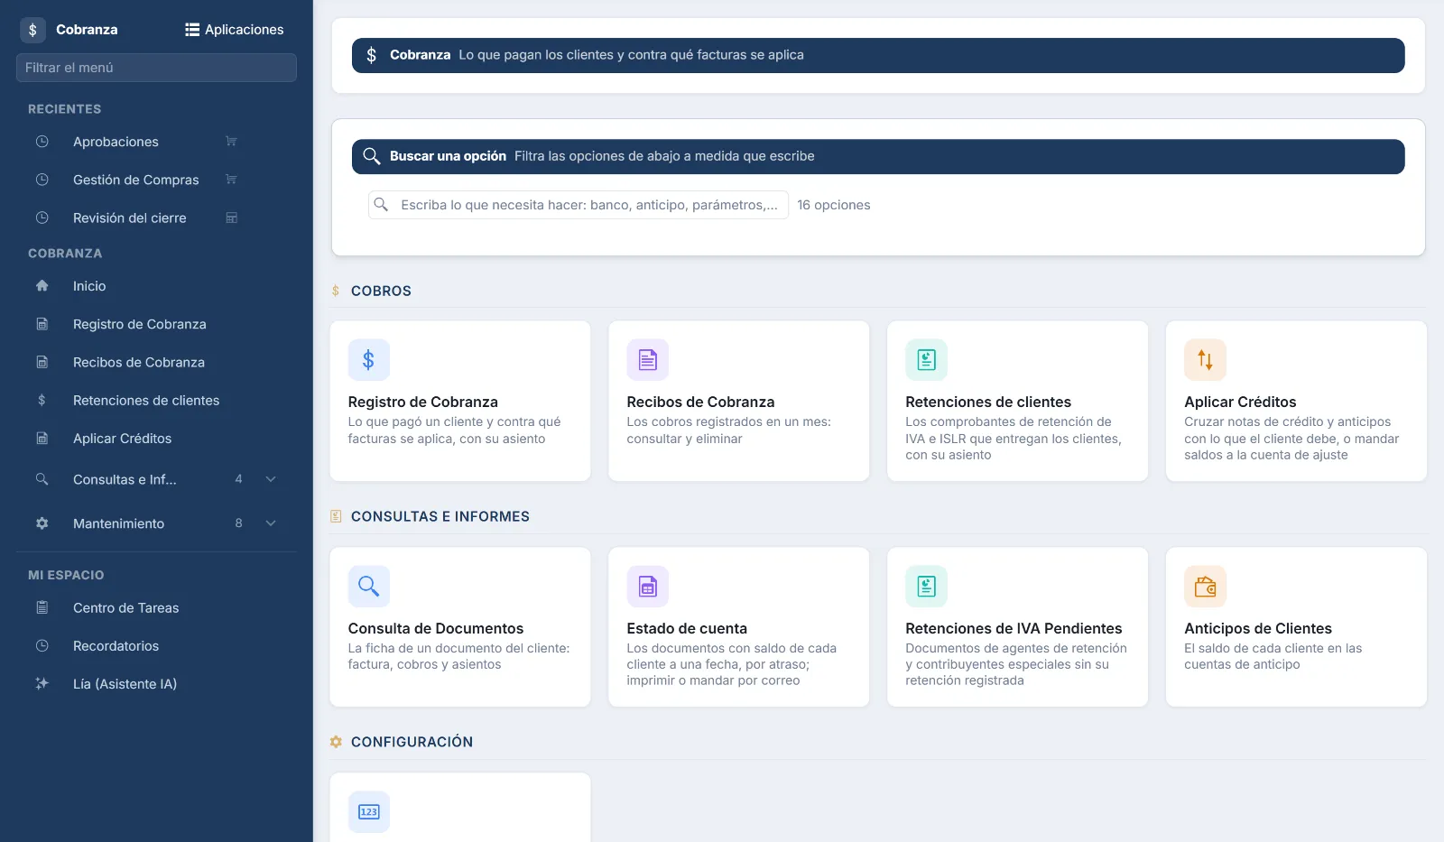Open the Estado de cuenta card icon
Screen dimensions: 1444x842
point(647,587)
